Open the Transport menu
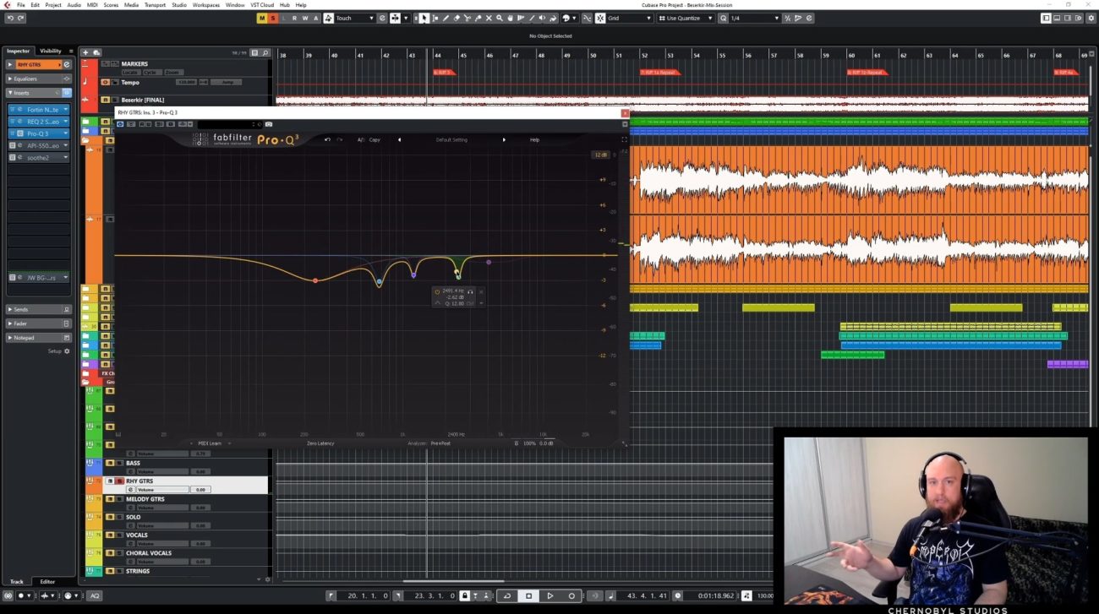This screenshot has height=614, width=1099. (155, 5)
